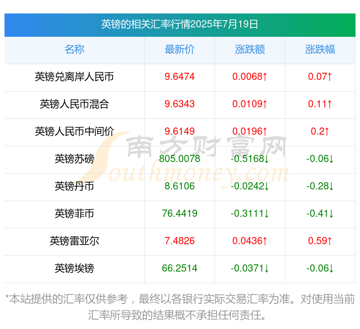Click the price 7.4826
Screen dimensions: 360x329
pos(180,241)
